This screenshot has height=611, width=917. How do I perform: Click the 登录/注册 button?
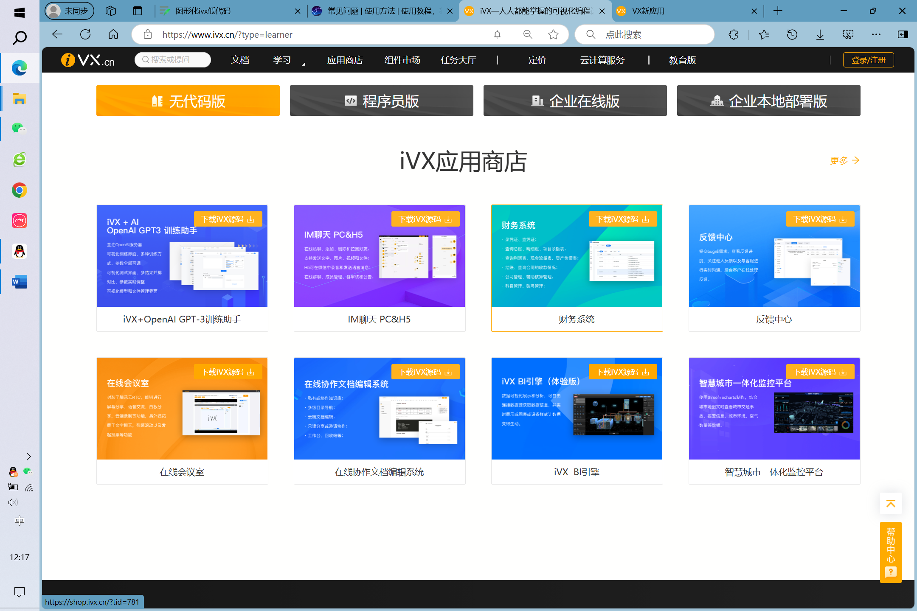(x=868, y=60)
